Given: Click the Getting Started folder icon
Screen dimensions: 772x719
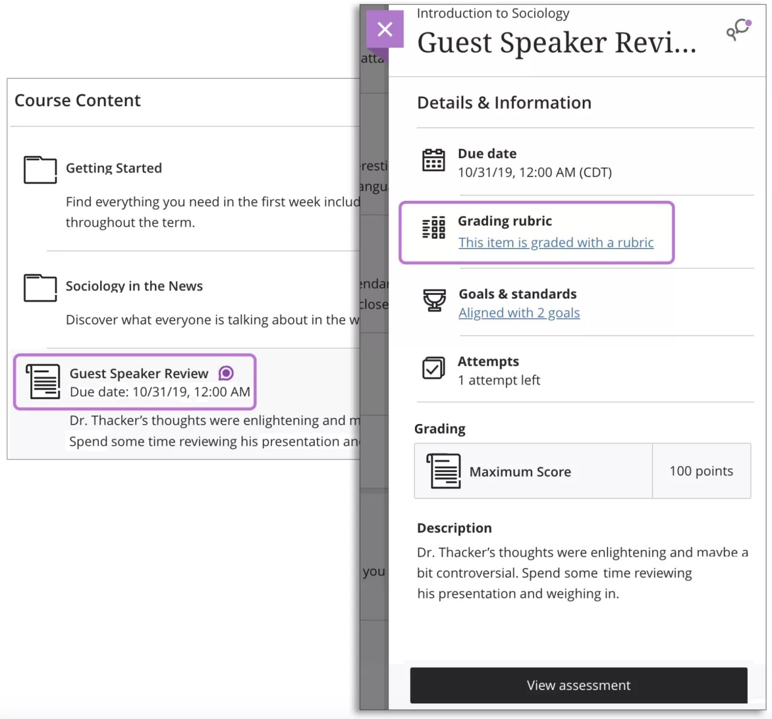Looking at the screenshot, I should coord(40,169).
